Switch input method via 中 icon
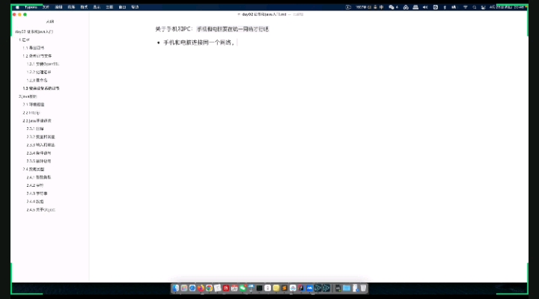 tap(381, 7)
